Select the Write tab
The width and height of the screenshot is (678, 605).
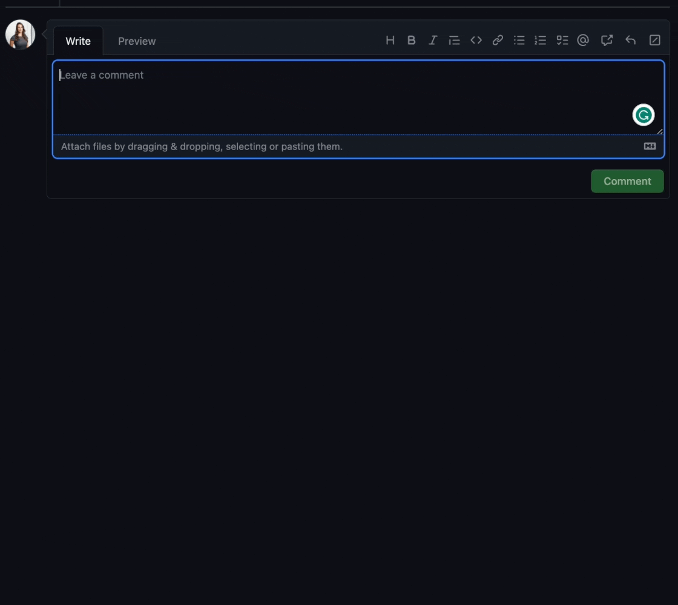pos(78,41)
